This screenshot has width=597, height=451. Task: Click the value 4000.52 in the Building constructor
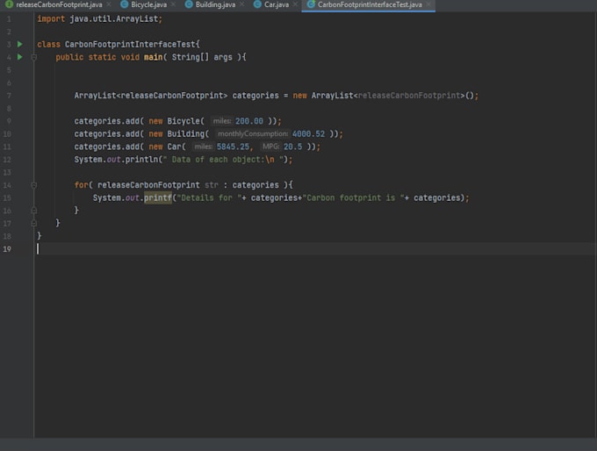(x=308, y=134)
